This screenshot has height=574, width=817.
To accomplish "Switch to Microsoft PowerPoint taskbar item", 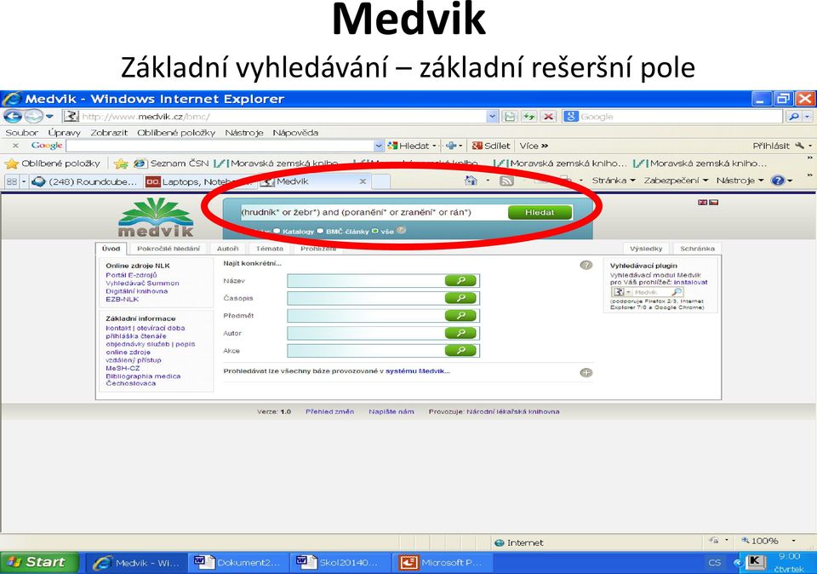I will 442,563.
